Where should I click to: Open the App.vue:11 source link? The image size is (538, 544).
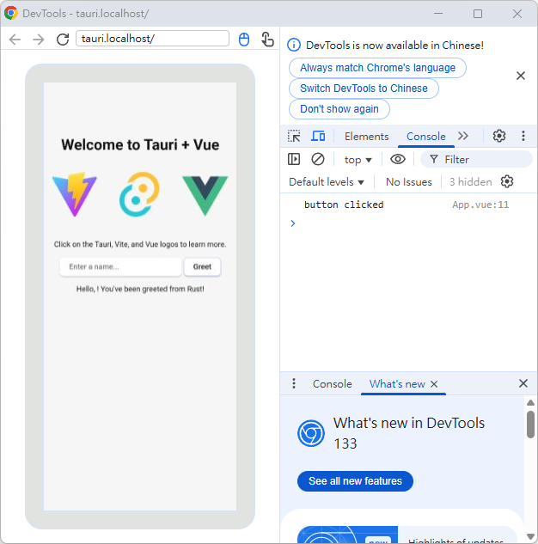[480, 205]
